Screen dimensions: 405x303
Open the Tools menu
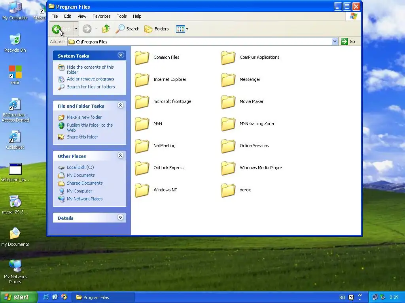(122, 16)
